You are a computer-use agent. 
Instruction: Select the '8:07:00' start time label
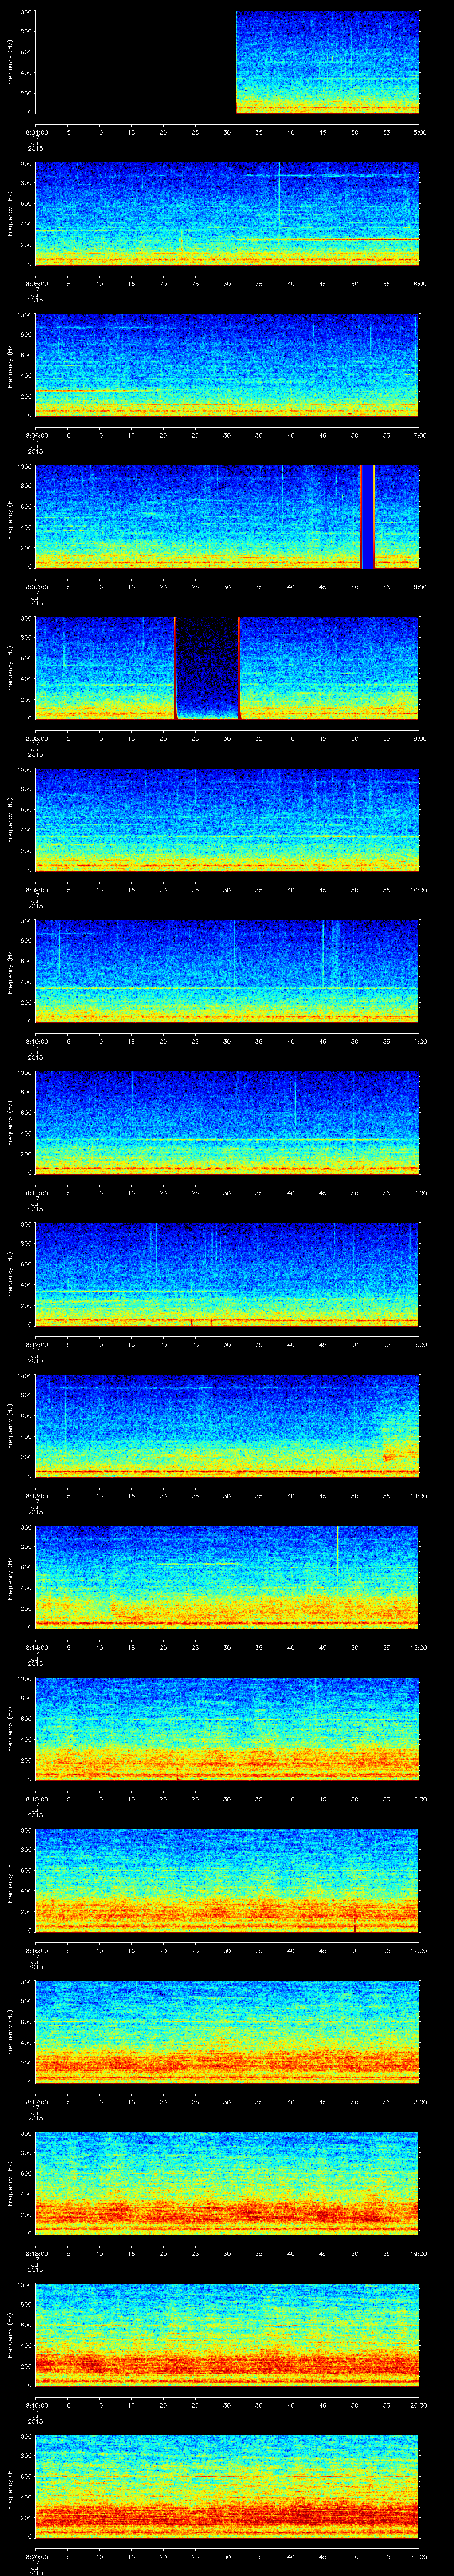pyautogui.click(x=36, y=587)
